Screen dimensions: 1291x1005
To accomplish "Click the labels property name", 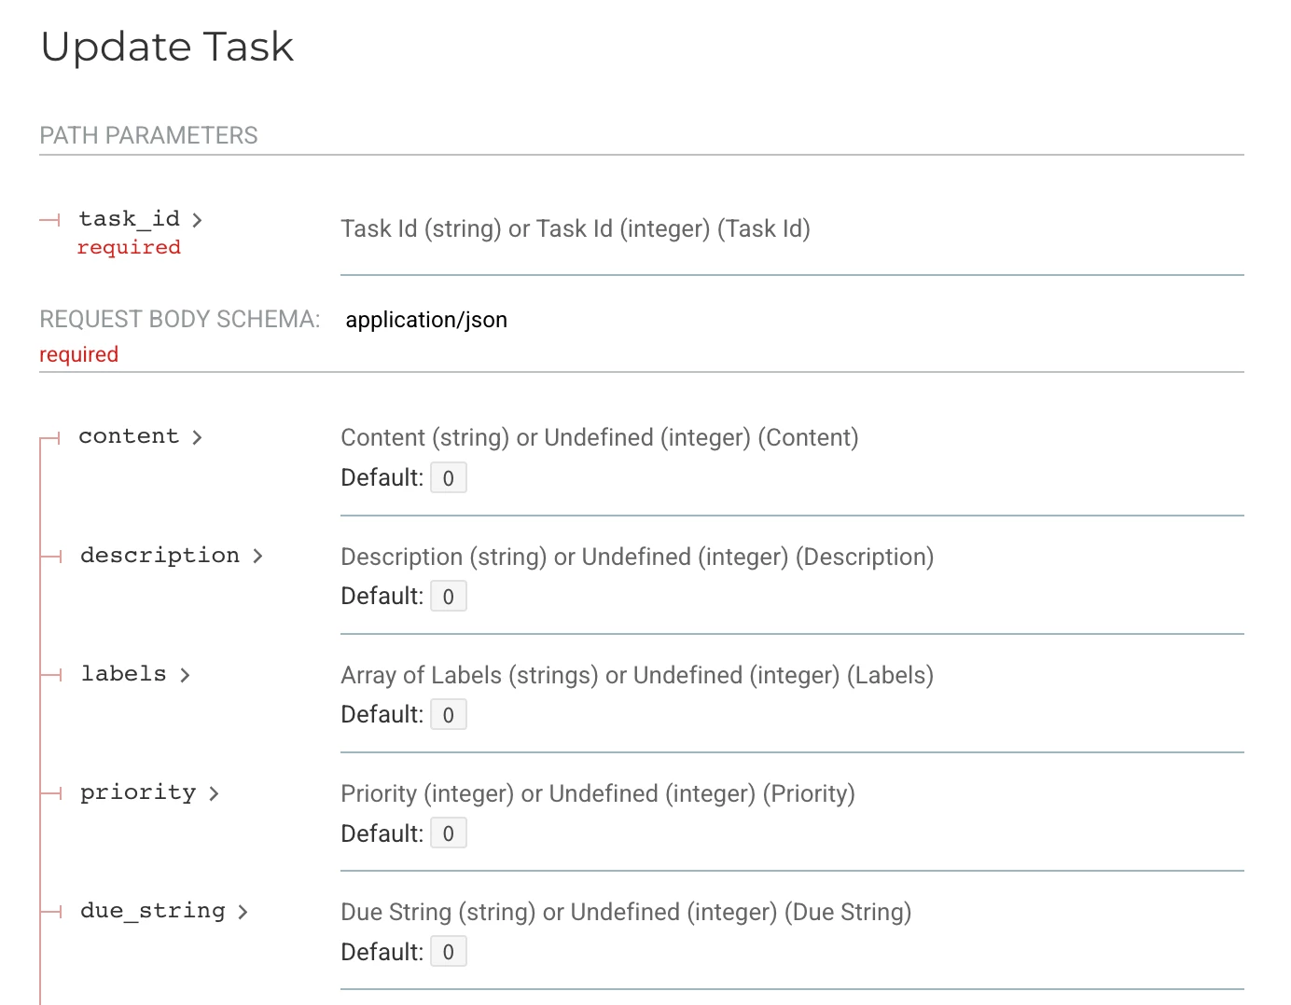I will (x=123, y=674).
